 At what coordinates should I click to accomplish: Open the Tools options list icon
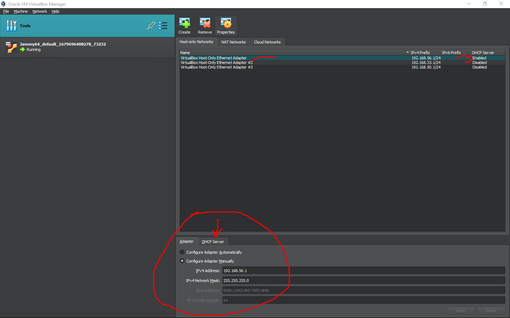pyautogui.click(x=163, y=25)
